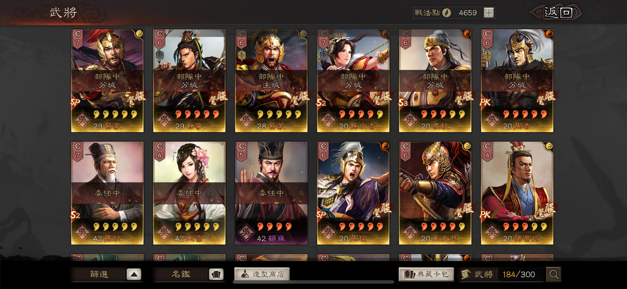Click the plus icon beside 戰法點

pos(489,13)
